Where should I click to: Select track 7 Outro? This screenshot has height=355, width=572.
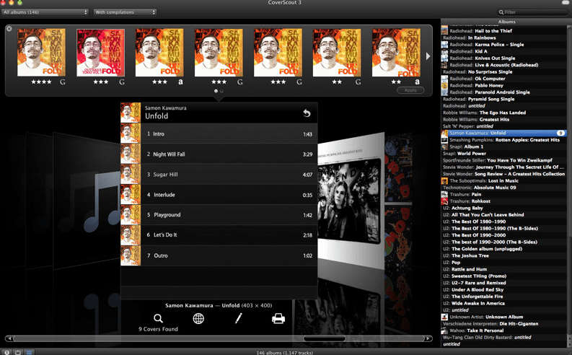(219, 255)
